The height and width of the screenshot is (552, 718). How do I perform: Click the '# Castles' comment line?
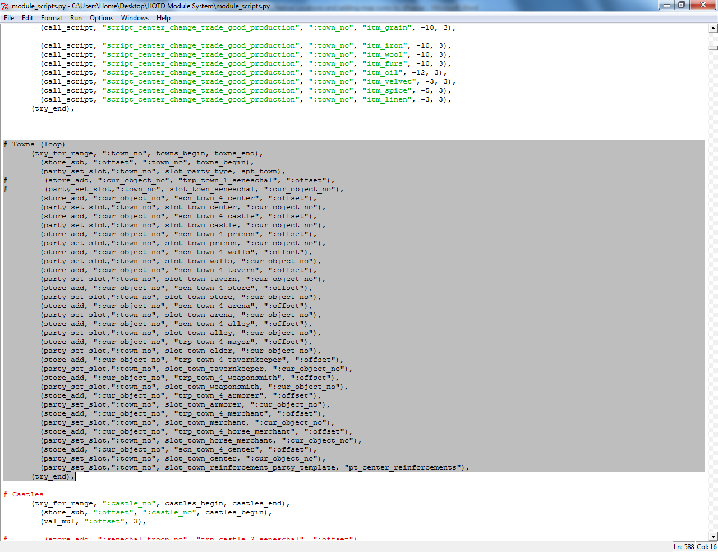[24, 494]
